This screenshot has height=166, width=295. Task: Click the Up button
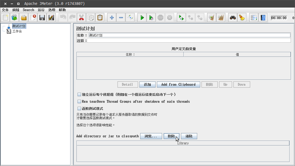225,85
